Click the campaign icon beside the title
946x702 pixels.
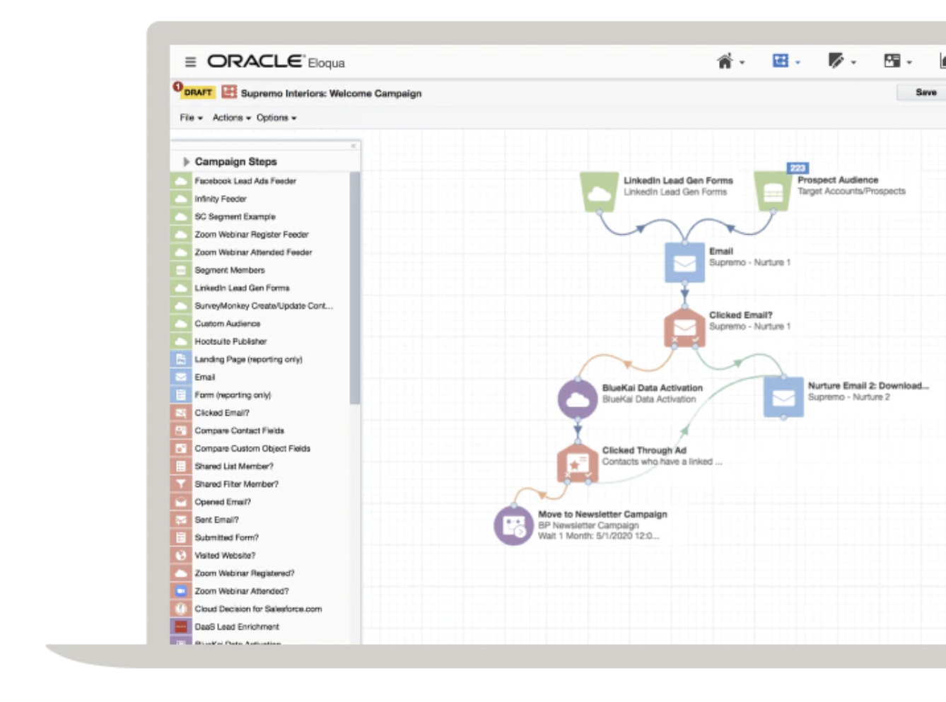coord(229,92)
